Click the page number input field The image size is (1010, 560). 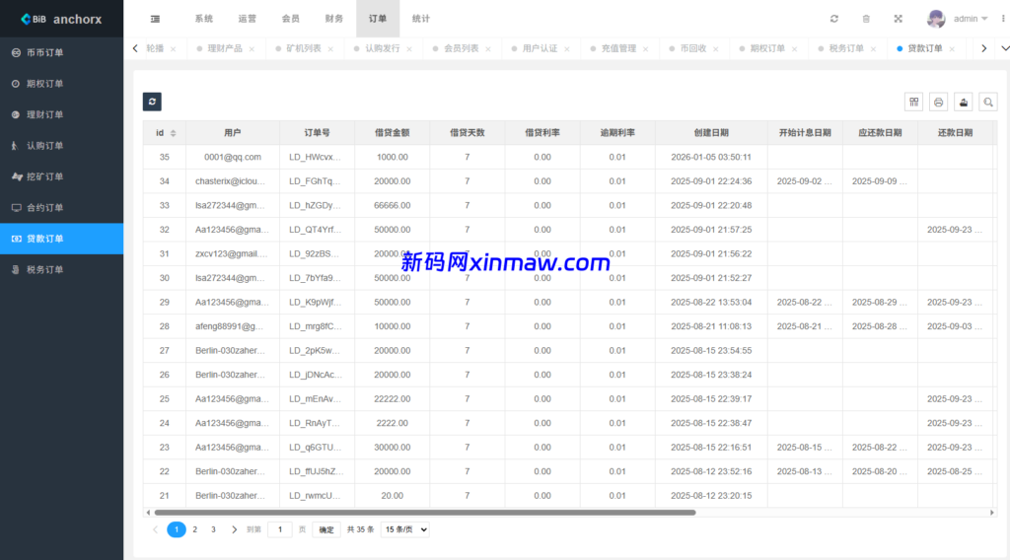tap(279, 529)
